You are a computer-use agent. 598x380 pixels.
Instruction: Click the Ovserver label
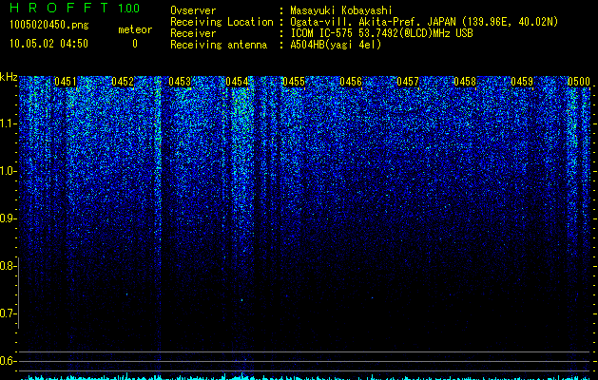click(193, 10)
